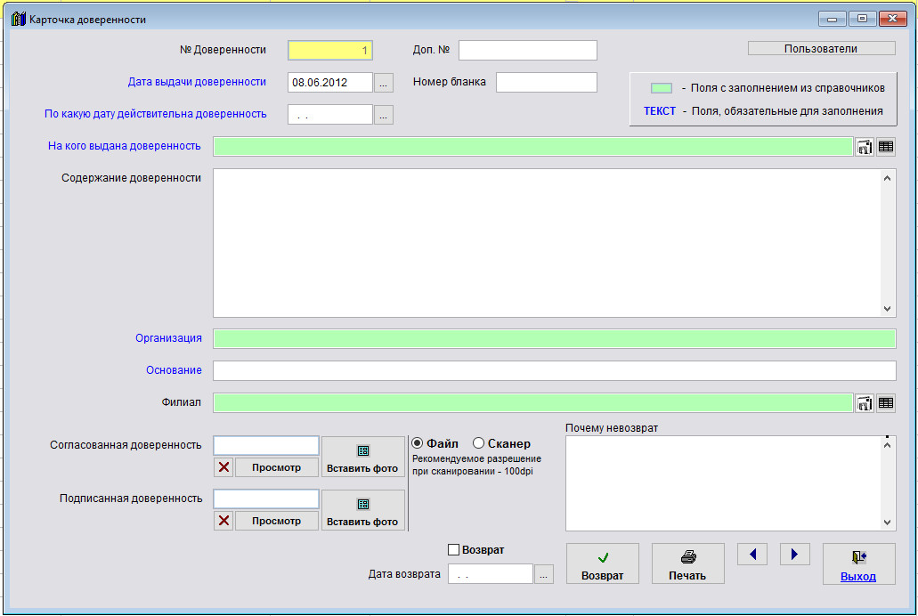Image resolution: width=918 pixels, height=616 pixels.
Task: Open directory card icon next to Филиал field
Action: (x=865, y=403)
